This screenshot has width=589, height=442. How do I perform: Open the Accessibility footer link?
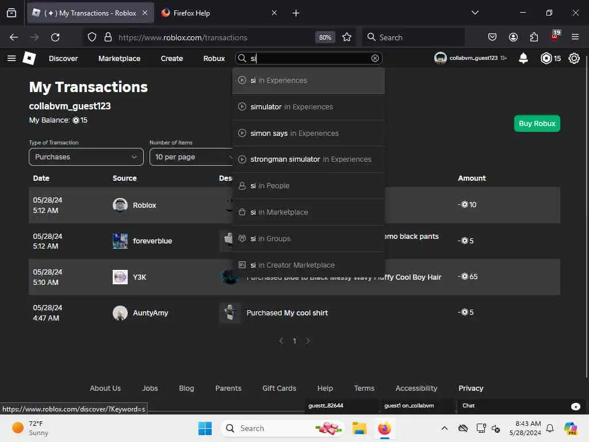point(416,388)
